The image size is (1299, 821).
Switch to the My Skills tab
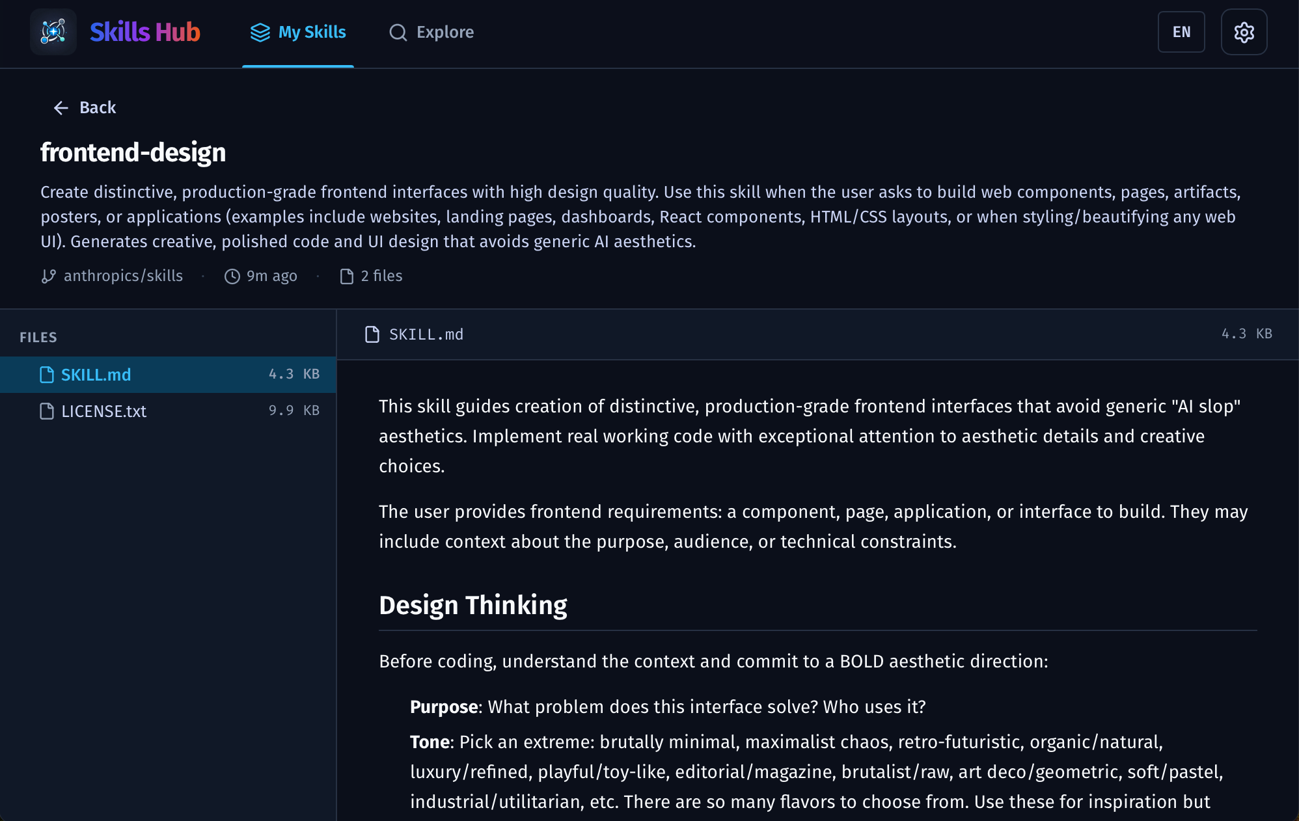[x=312, y=33]
